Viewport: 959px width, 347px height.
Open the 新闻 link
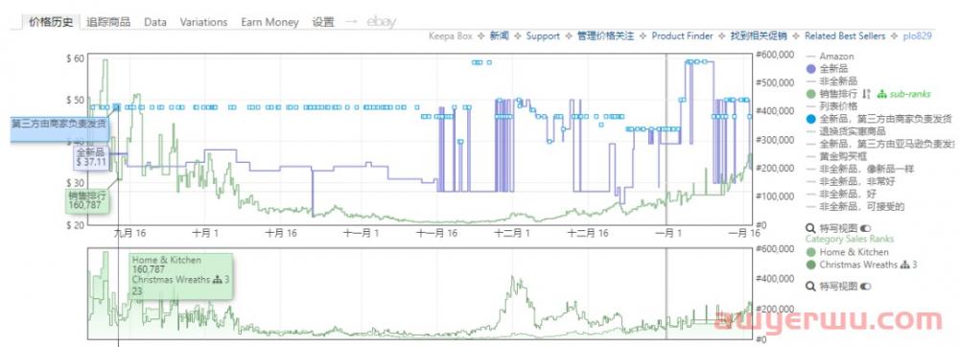(x=499, y=36)
